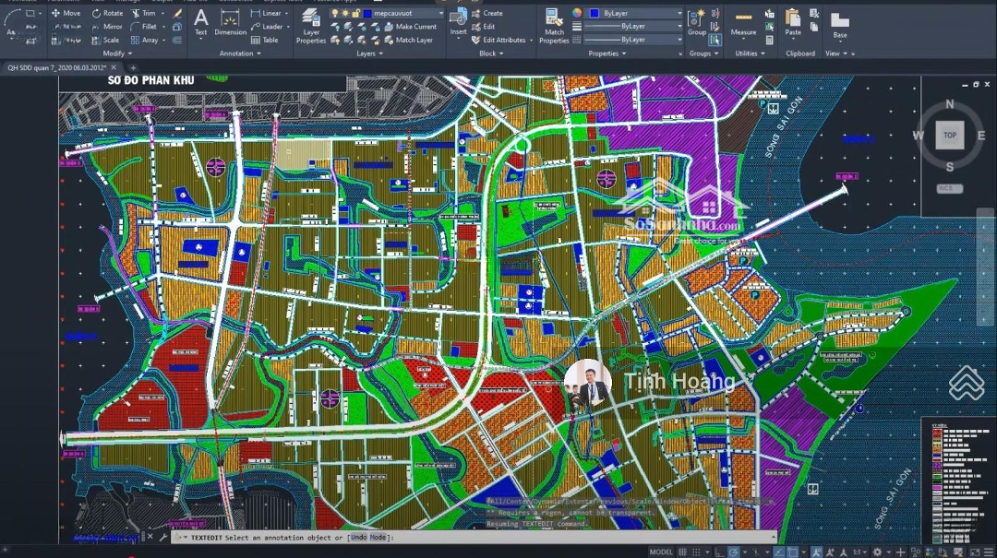The image size is (997, 558).
Task: Click the Mirror tool
Action: click(x=106, y=27)
